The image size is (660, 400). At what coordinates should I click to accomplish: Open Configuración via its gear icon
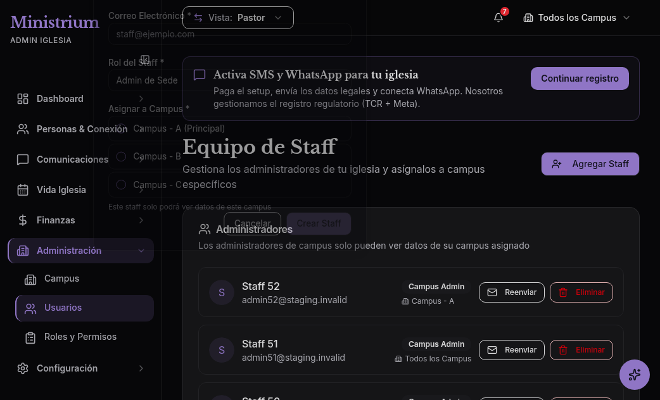pos(23,368)
